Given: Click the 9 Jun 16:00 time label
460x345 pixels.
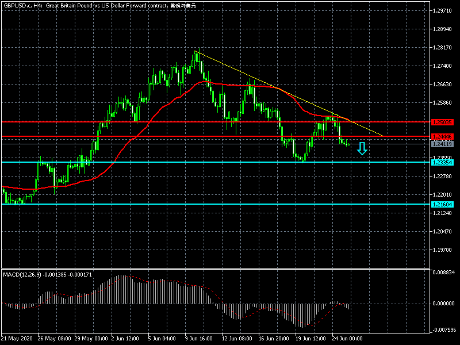Looking at the screenshot, I should tap(200, 338).
